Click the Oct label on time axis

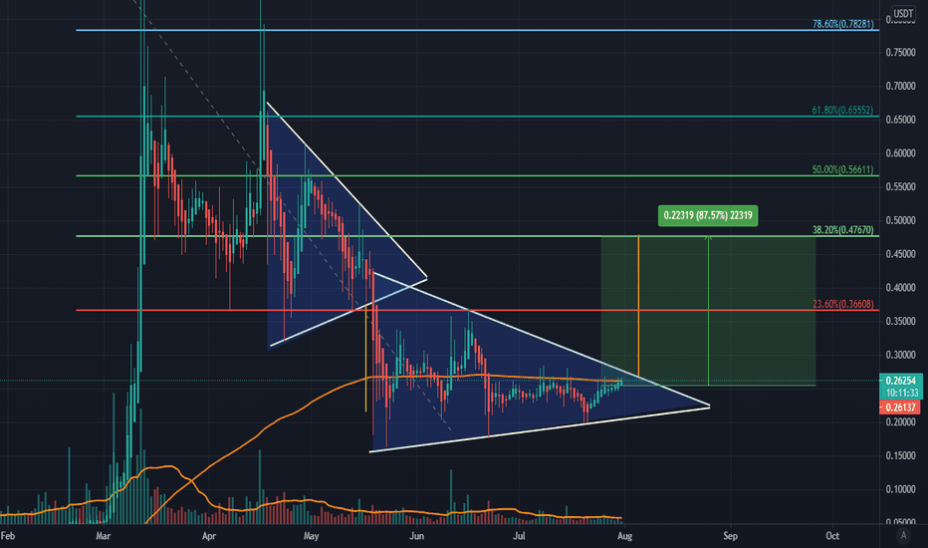(x=832, y=536)
